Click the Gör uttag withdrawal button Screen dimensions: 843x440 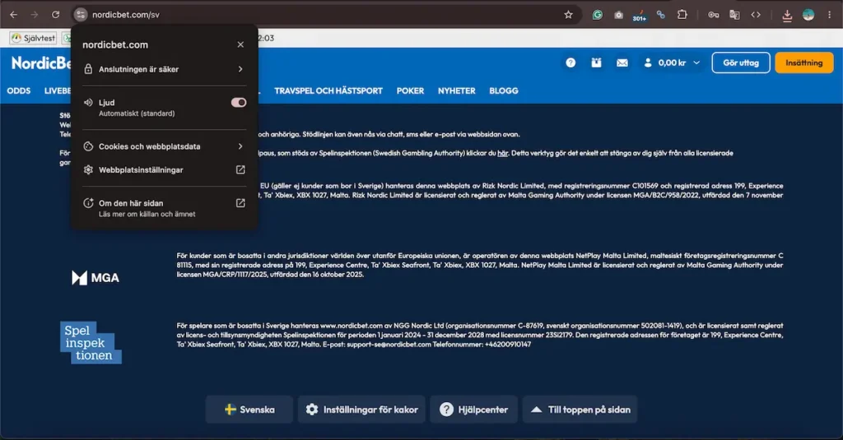click(x=741, y=63)
